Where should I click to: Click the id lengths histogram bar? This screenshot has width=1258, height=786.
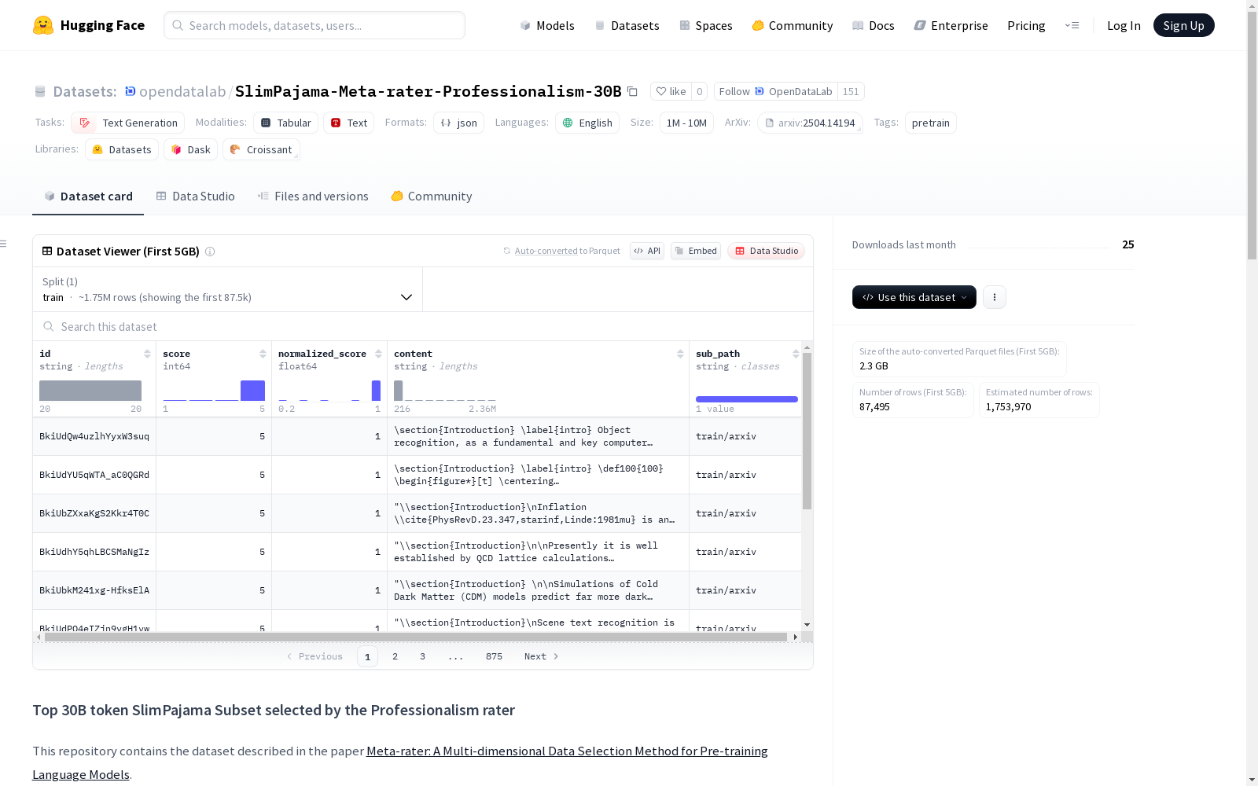pyautogui.click(x=90, y=391)
